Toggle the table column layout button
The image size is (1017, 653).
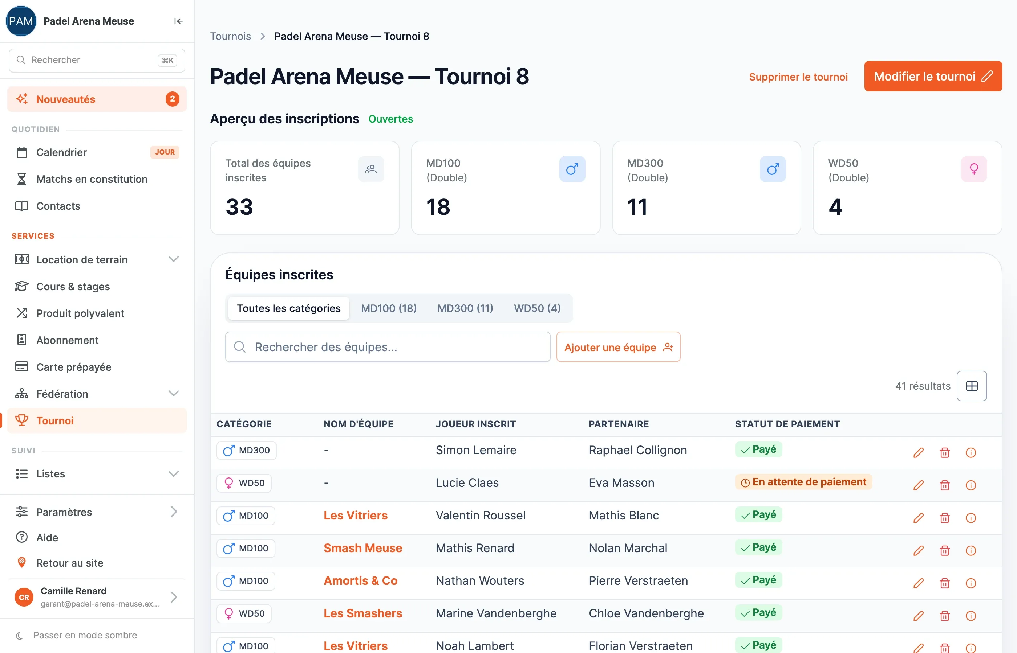972,386
